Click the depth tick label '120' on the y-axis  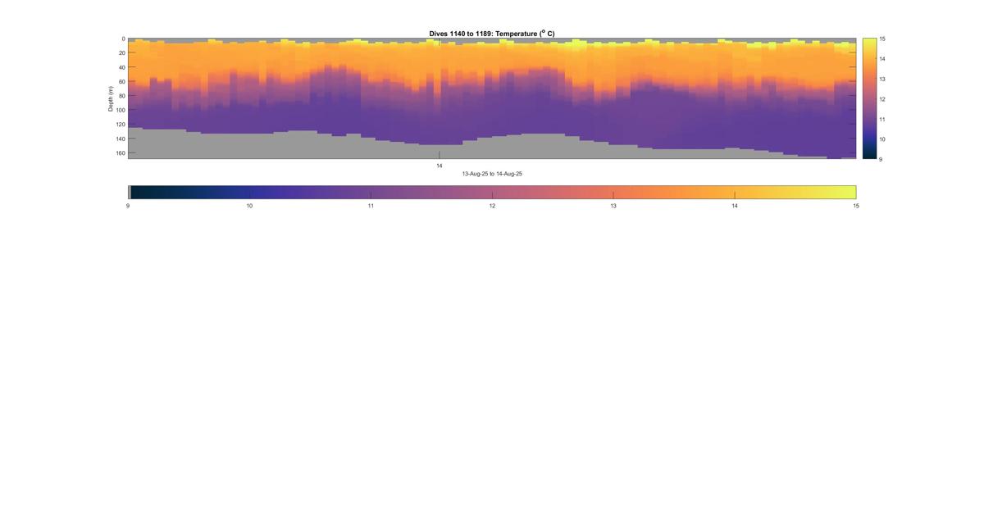(x=120, y=125)
